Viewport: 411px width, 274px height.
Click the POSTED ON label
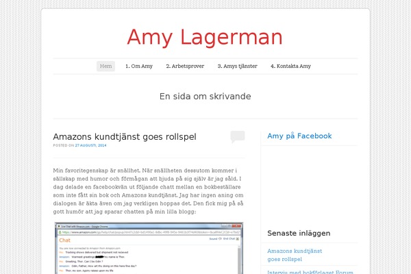coord(64,145)
